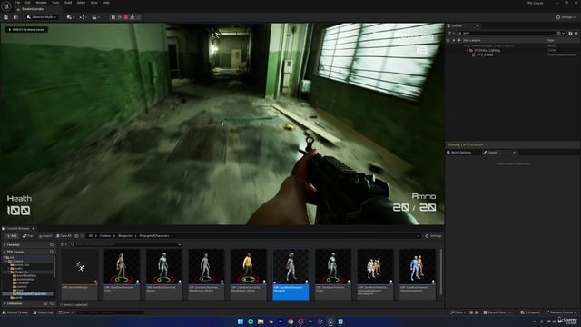Image resolution: width=581 pixels, height=327 pixels.
Task: Open the Tools menu
Action: [x=55, y=3]
